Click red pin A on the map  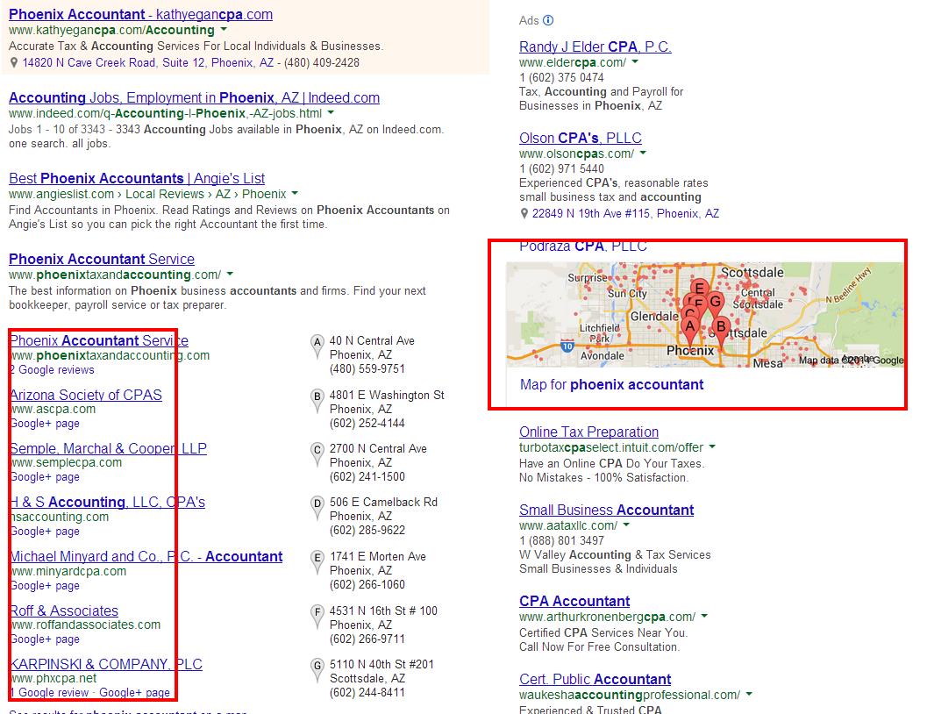pyautogui.click(x=690, y=329)
